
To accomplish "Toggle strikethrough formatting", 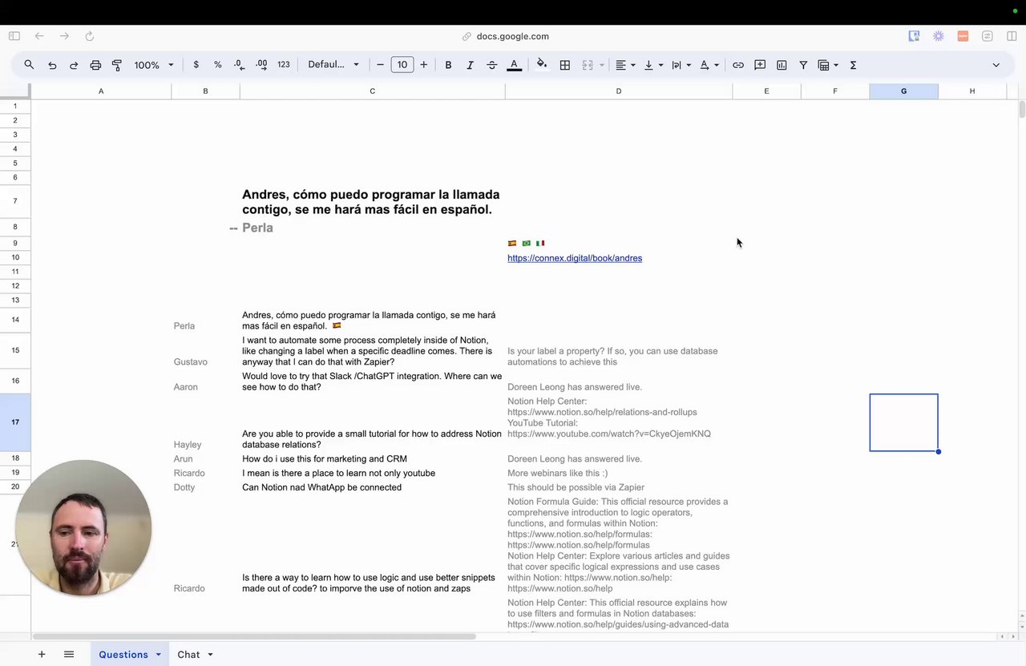I will [x=492, y=65].
